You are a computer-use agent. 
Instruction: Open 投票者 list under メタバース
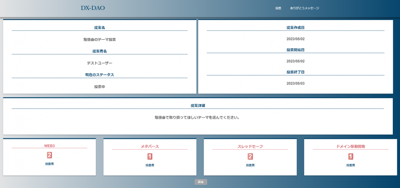[150, 165]
